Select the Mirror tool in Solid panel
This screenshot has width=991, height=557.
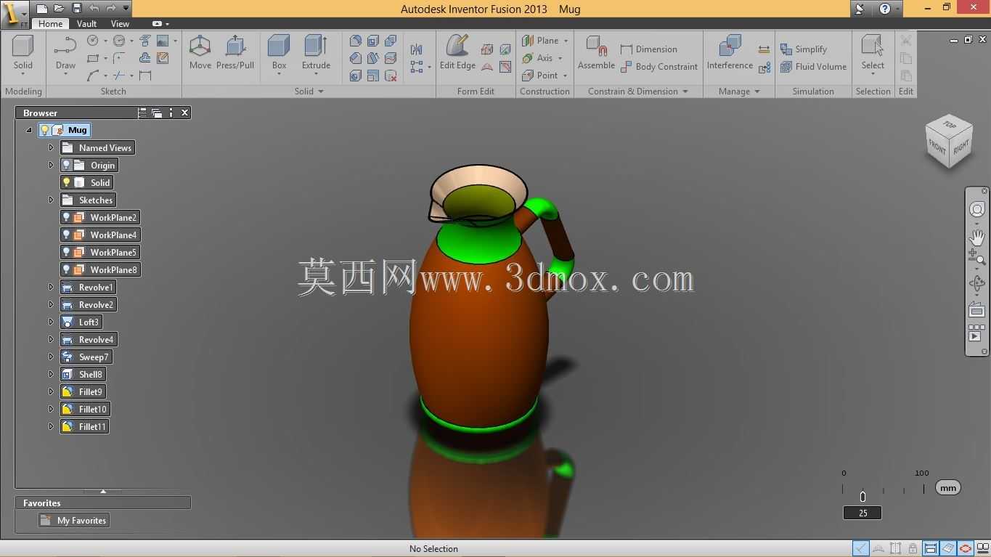(x=416, y=49)
